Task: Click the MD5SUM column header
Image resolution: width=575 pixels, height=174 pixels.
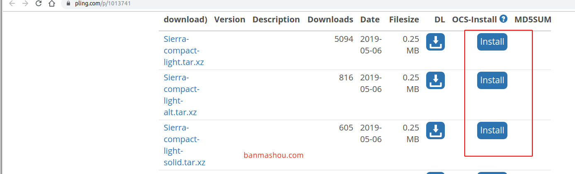Action: tap(533, 19)
